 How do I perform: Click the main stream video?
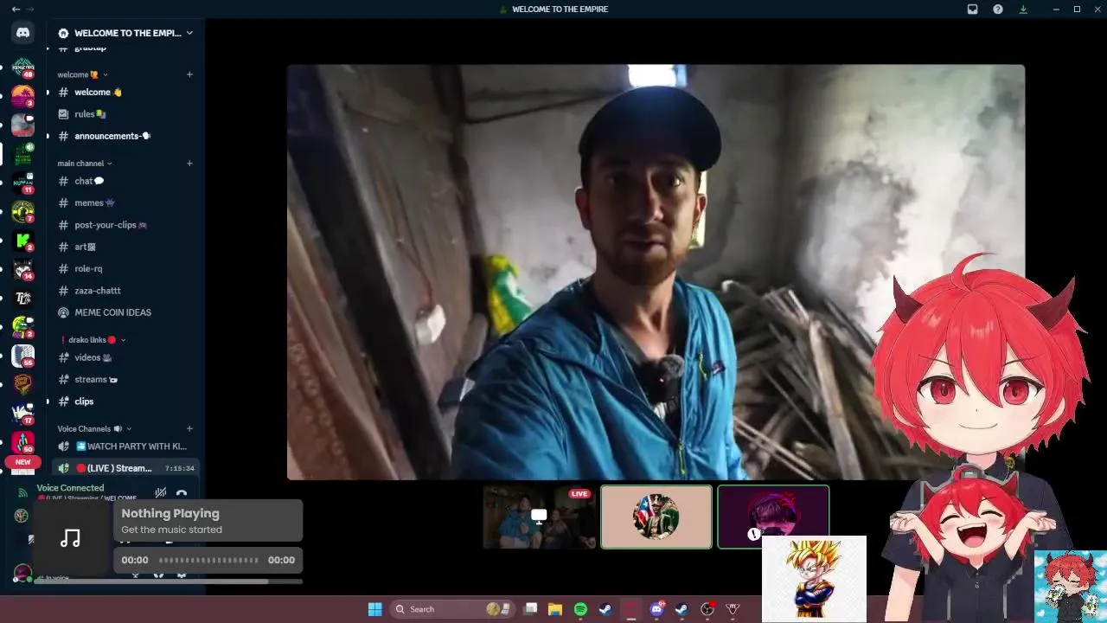(656, 272)
